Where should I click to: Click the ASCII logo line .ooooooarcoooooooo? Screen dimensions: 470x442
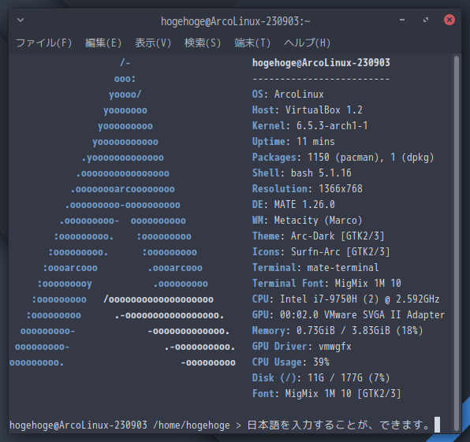coord(122,189)
